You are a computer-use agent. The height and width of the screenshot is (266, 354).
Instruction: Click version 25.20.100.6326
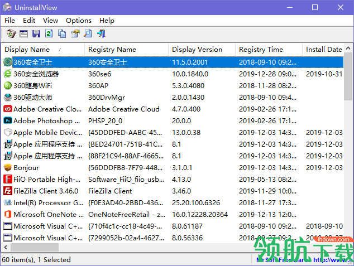click(196, 203)
